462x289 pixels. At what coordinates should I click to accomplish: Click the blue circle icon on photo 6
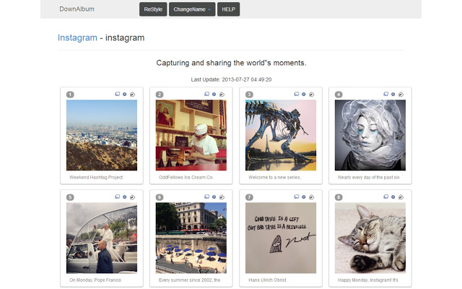pos(214,197)
